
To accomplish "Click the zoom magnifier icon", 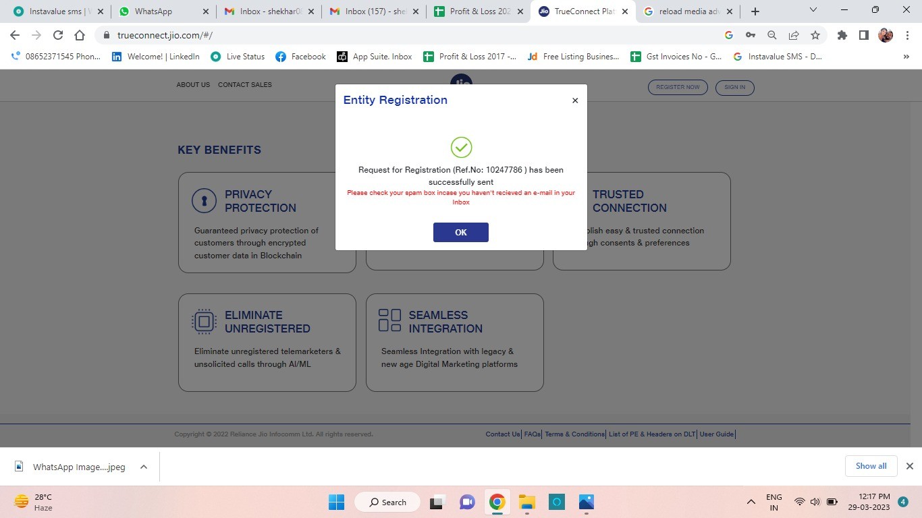I will pyautogui.click(x=771, y=35).
